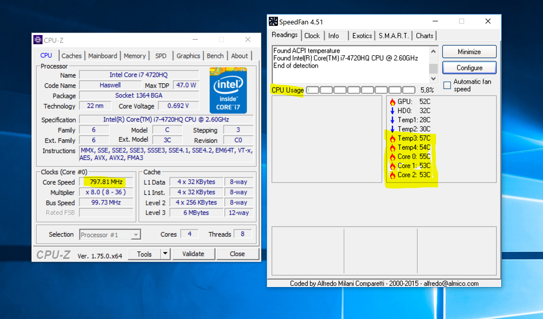Switch to the Caches tab in CPU-Z
543x319 pixels.
(x=71, y=56)
